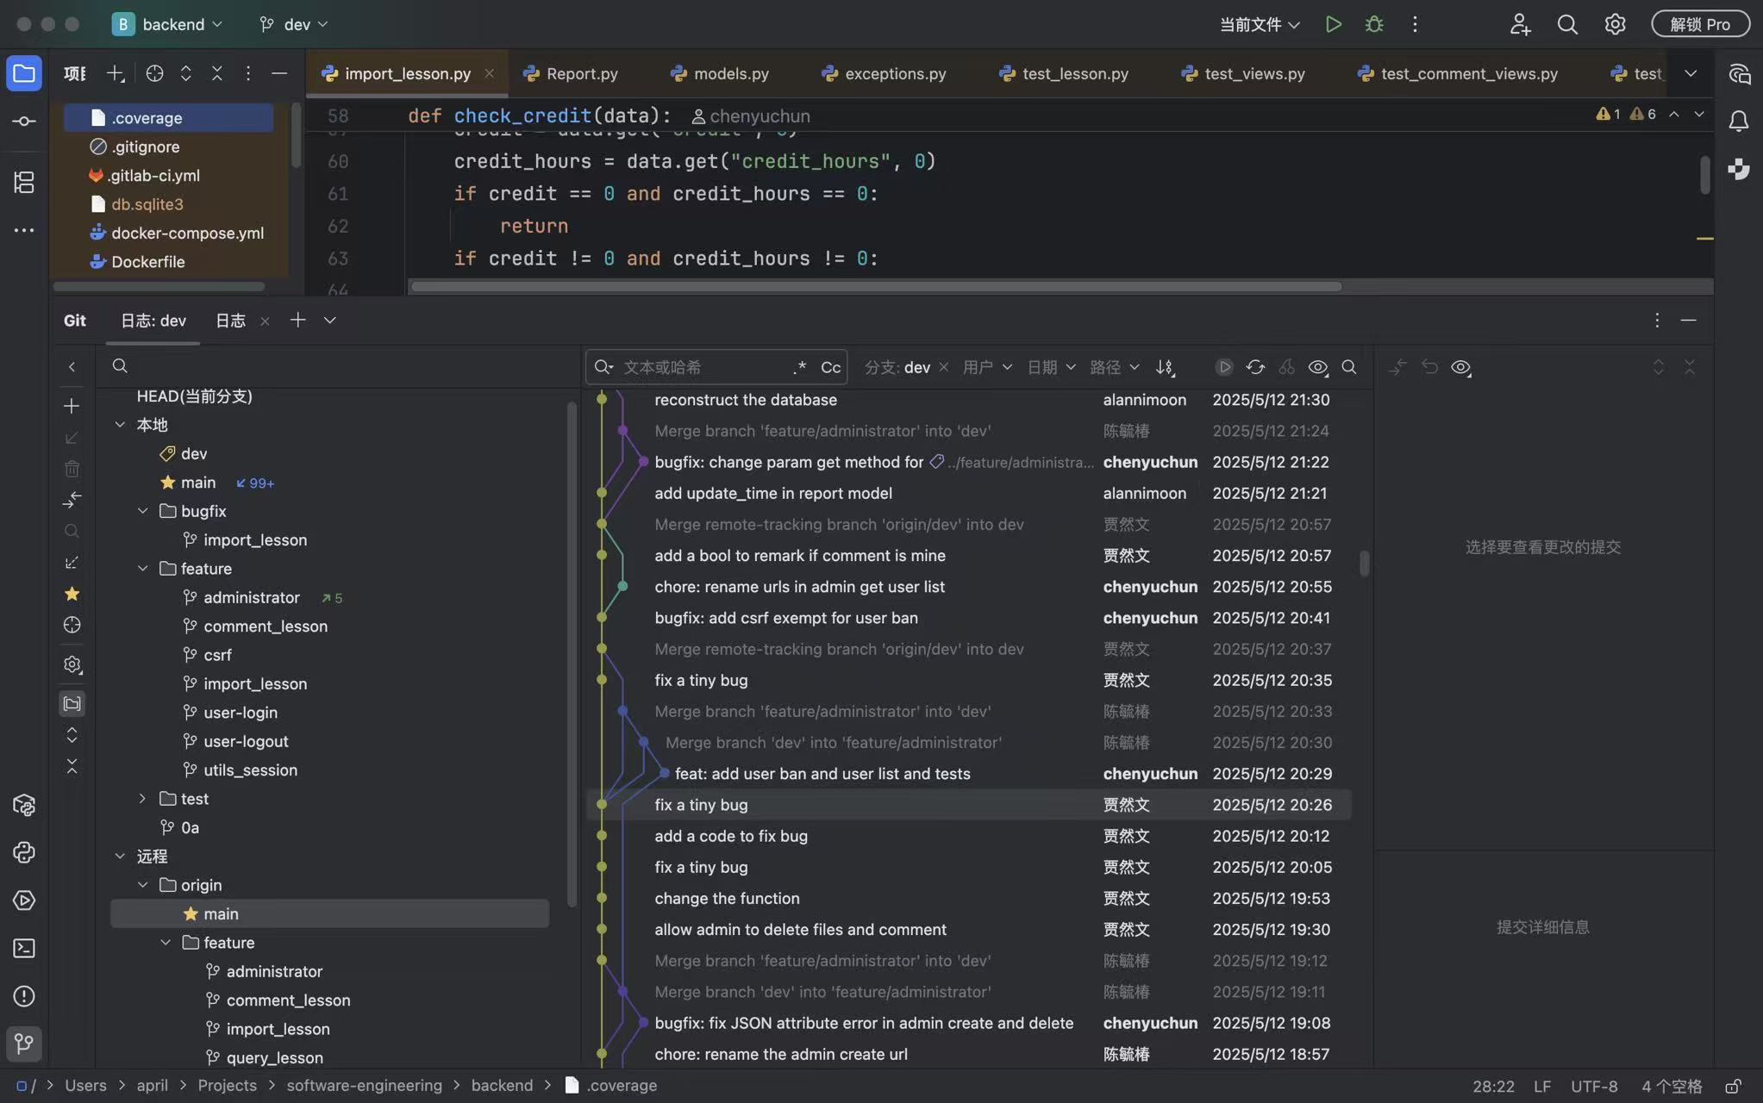Click Go to hash/branch search icon
1763x1103 pixels.
pyautogui.click(x=1349, y=367)
